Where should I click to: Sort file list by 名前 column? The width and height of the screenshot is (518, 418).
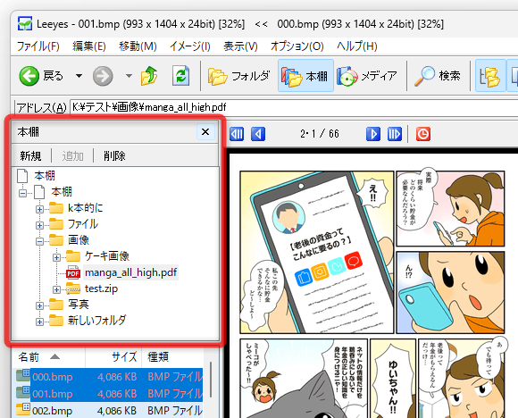48,357
